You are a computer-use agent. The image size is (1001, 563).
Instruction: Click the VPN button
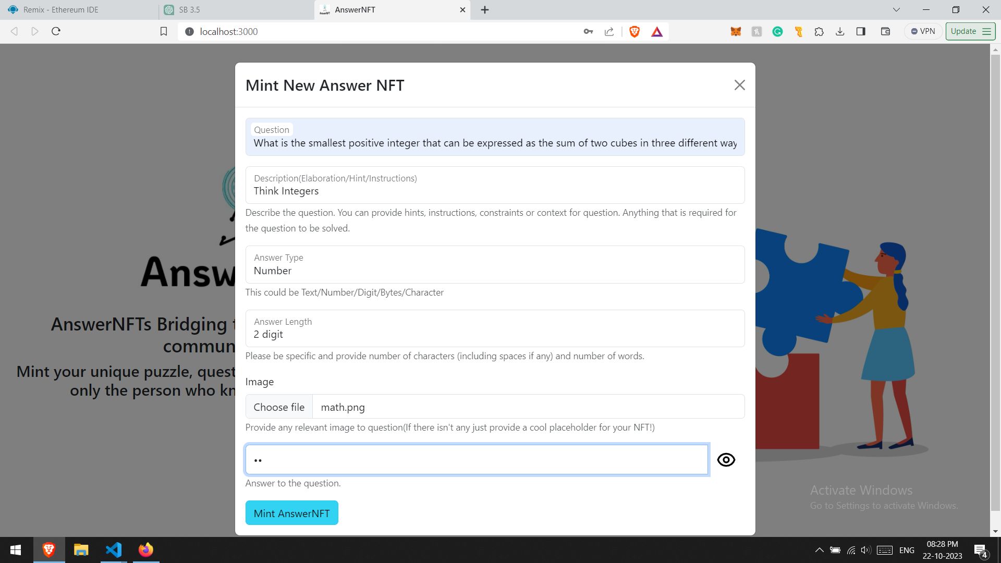click(x=923, y=31)
